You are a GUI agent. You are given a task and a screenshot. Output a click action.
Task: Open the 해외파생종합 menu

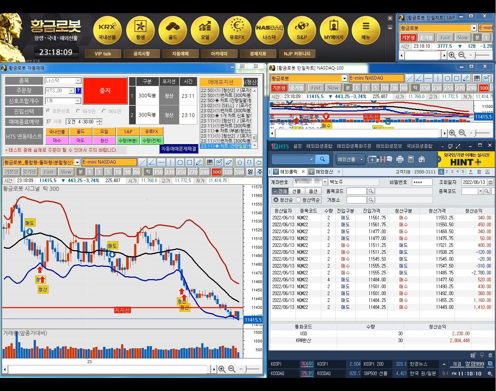click(x=319, y=146)
